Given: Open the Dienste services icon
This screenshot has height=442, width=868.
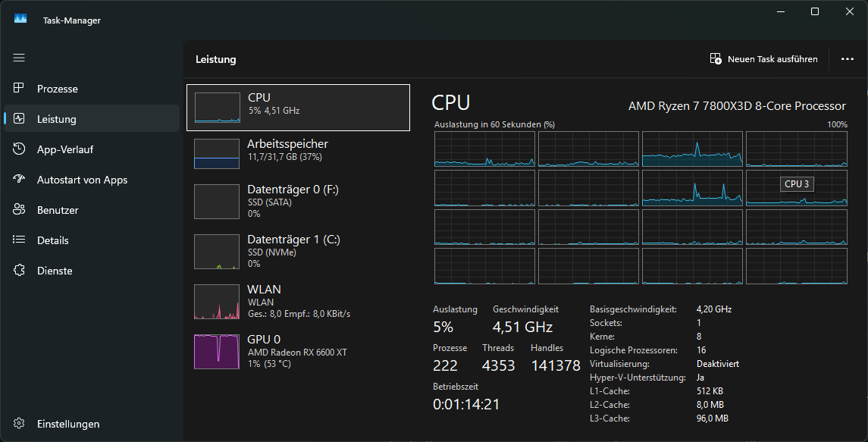Looking at the screenshot, I should pyautogui.click(x=20, y=271).
